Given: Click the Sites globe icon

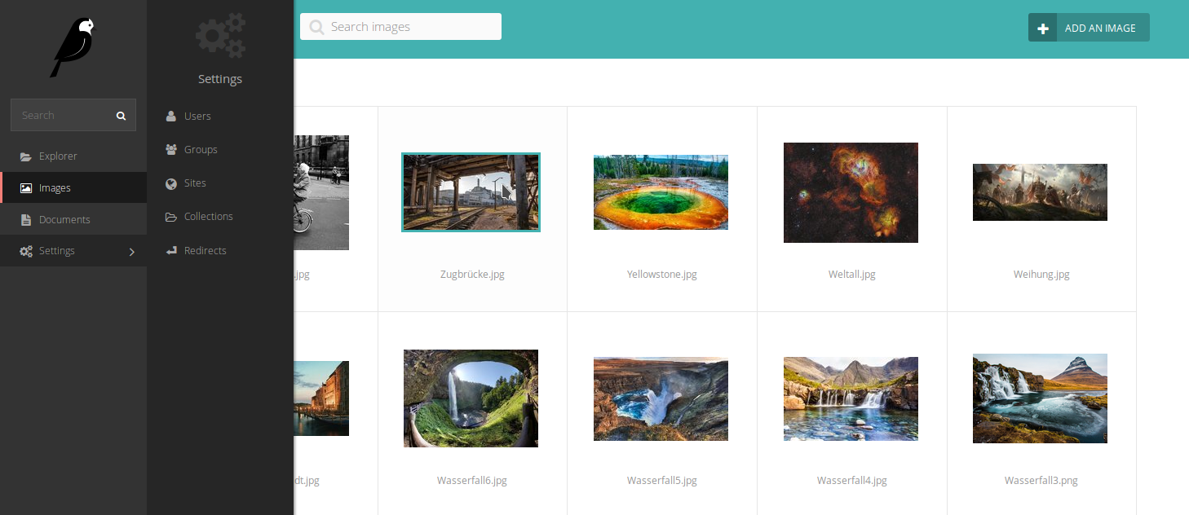Looking at the screenshot, I should click(170, 183).
